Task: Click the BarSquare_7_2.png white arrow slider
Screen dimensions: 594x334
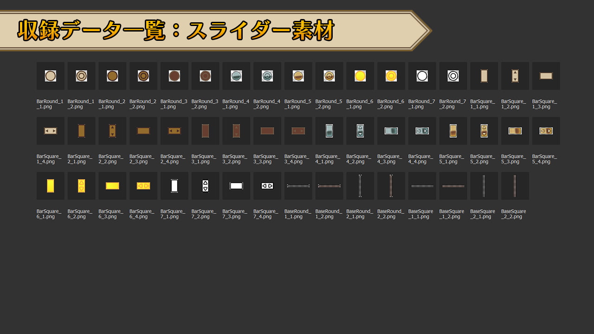Action: (x=205, y=186)
